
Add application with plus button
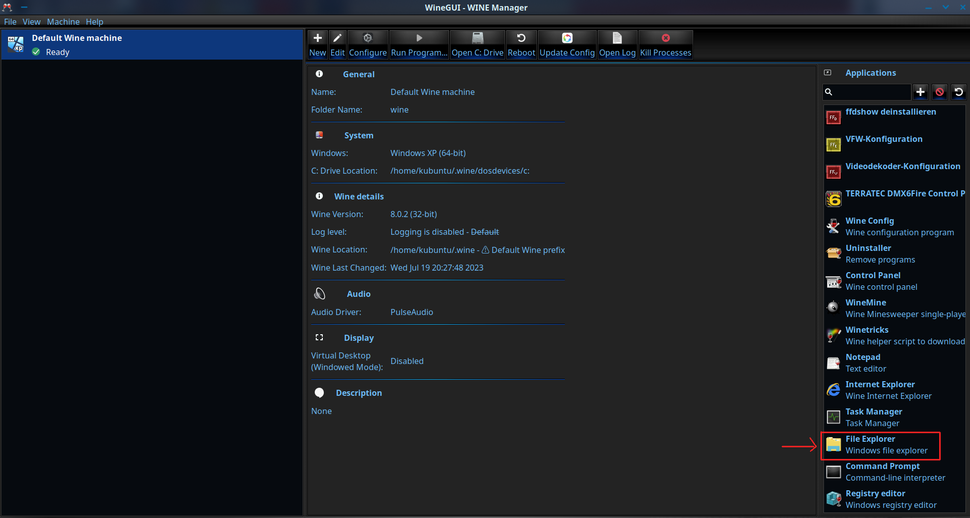920,92
